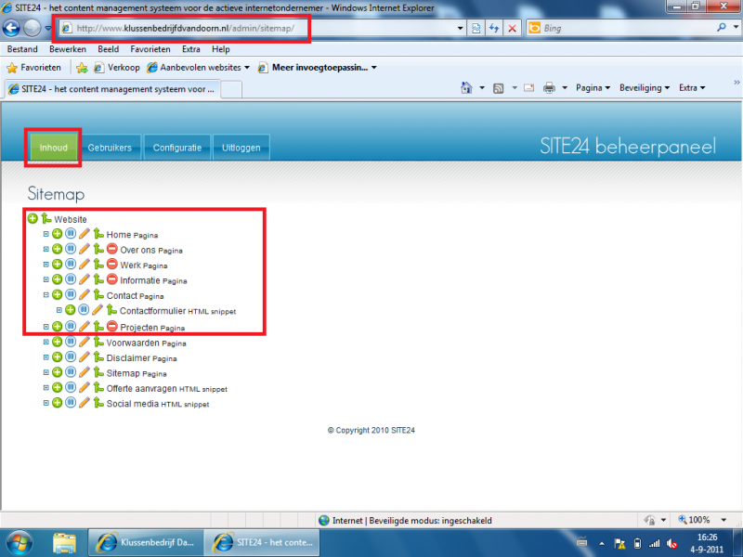Click the pencil edit icon for Home
Screen dimensions: 743x557
[85, 235]
